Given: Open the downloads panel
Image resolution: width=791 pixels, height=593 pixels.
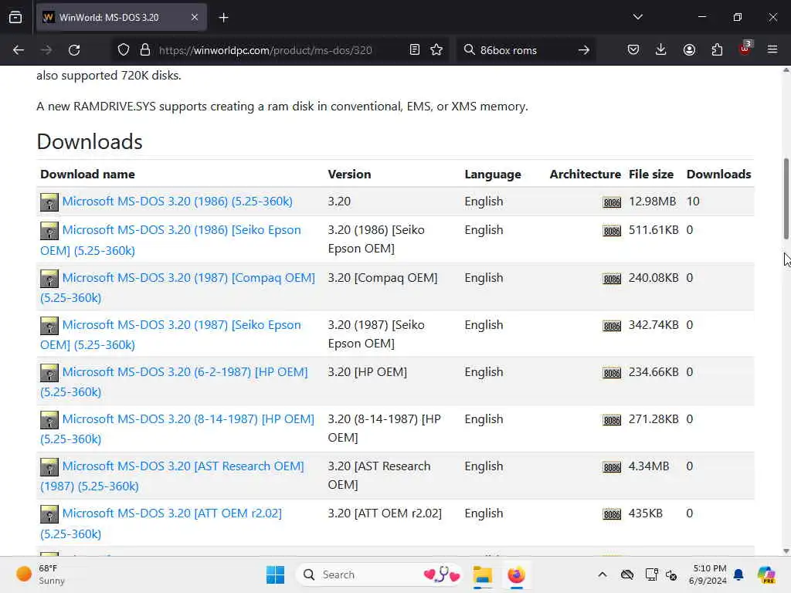Looking at the screenshot, I should tap(661, 50).
